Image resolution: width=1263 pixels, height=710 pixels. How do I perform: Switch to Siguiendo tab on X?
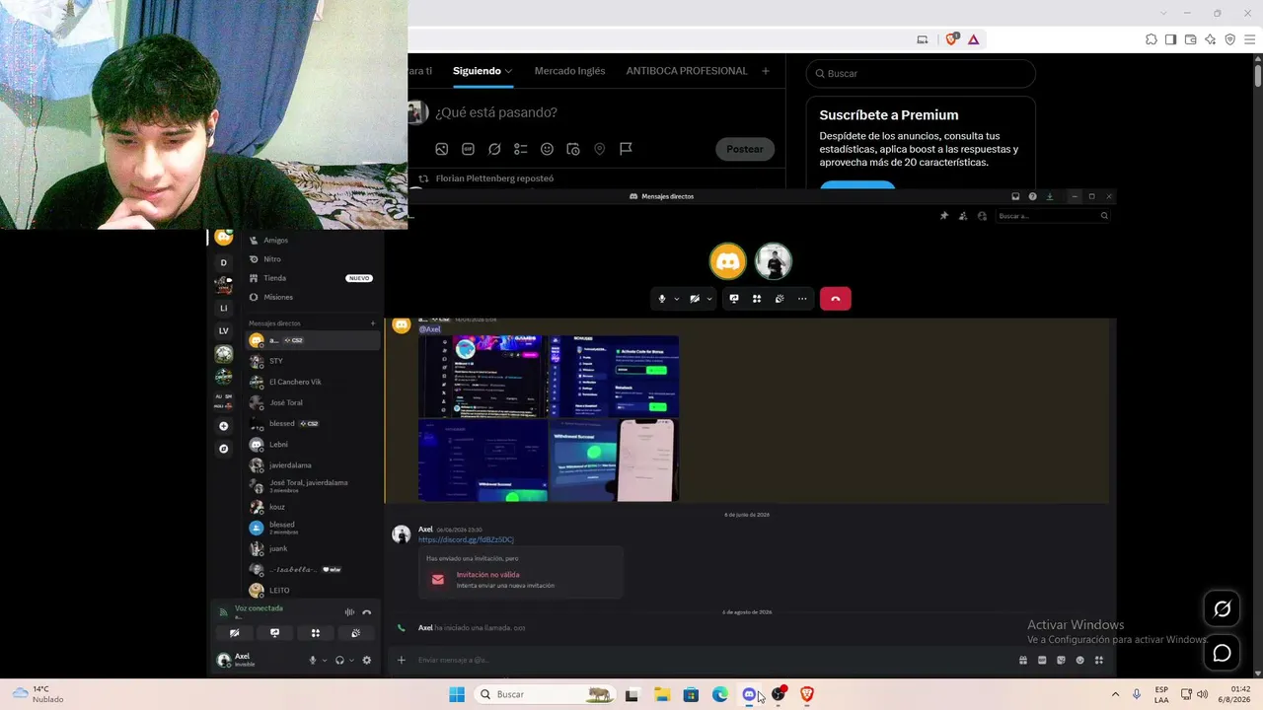click(x=483, y=71)
